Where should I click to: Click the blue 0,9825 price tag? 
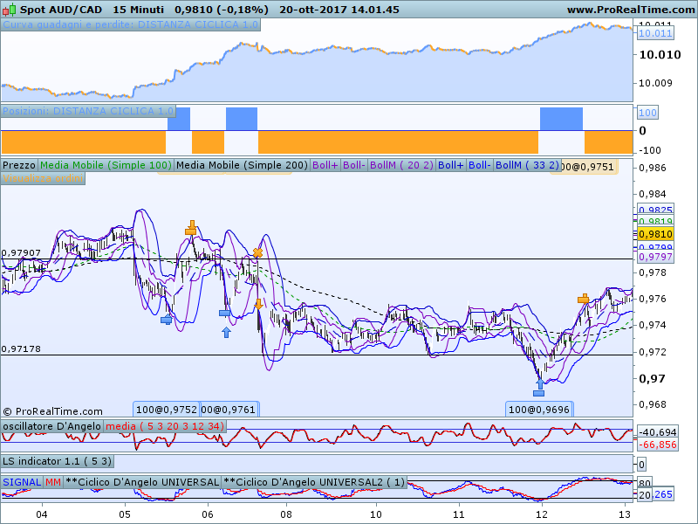pyautogui.click(x=655, y=210)
